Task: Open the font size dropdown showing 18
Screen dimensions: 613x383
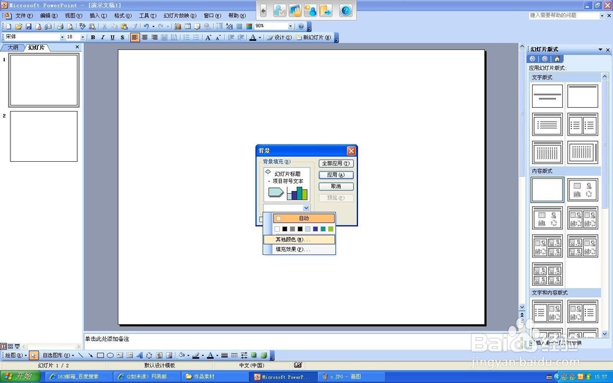Action: 83,37
